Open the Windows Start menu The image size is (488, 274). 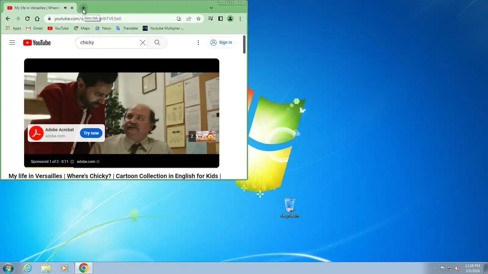point(8,268)
